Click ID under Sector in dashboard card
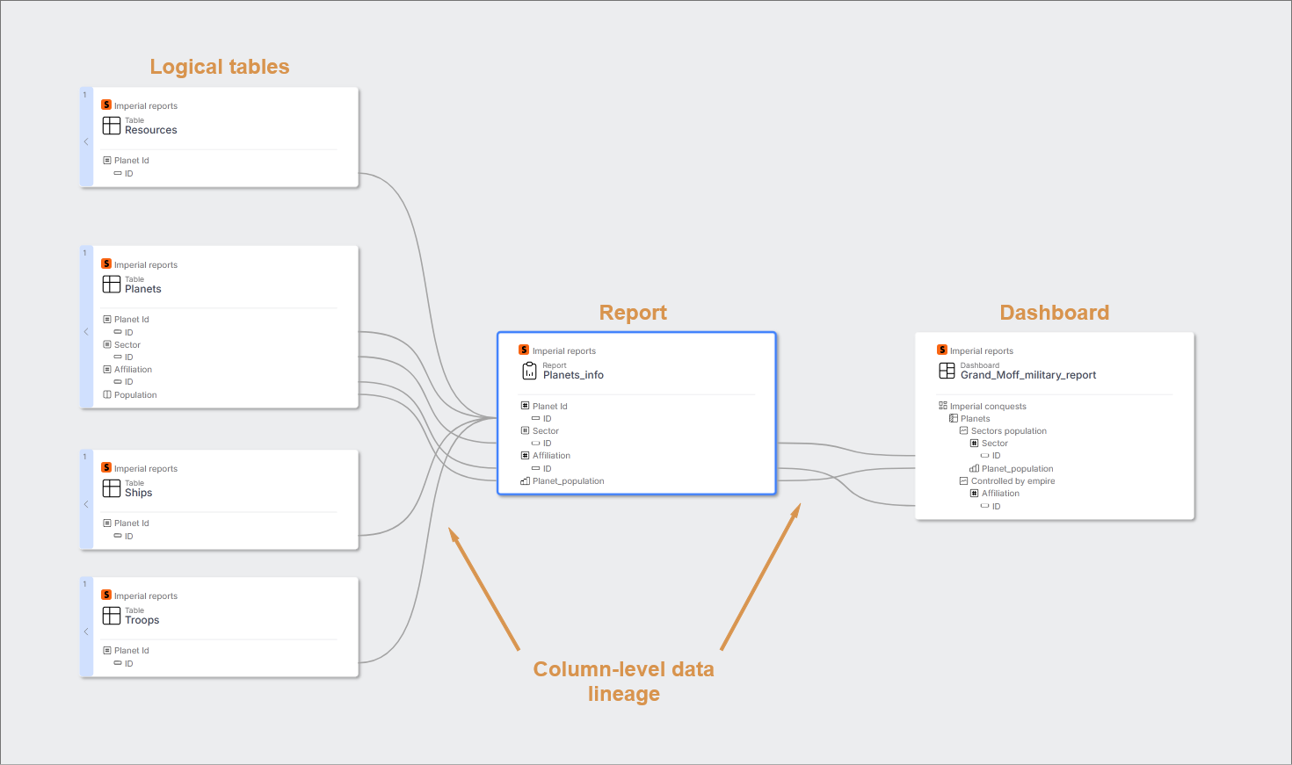The width and height of the screenshot is (1292, 765). (996, 456)
